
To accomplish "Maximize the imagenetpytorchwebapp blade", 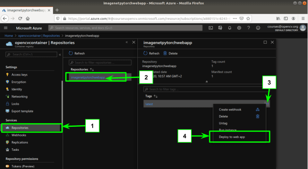I will click(265, 42).
